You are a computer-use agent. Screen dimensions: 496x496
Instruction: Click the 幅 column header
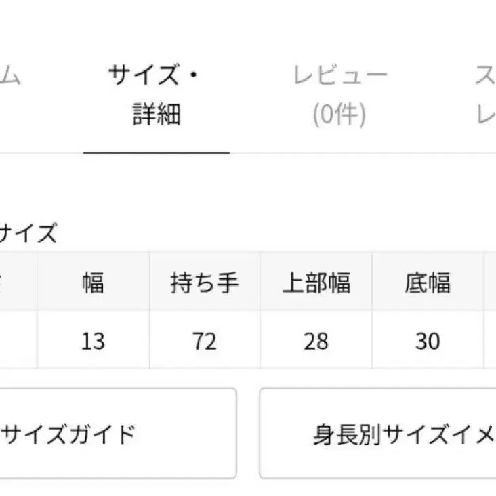(93, 283)
